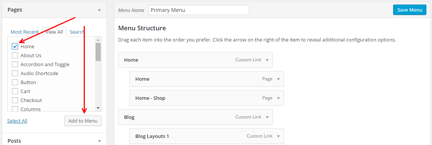Collapse the Pages panel arrow
This screenshot has height=145, width=432.
pyautogui.click(x=99, y=10)
